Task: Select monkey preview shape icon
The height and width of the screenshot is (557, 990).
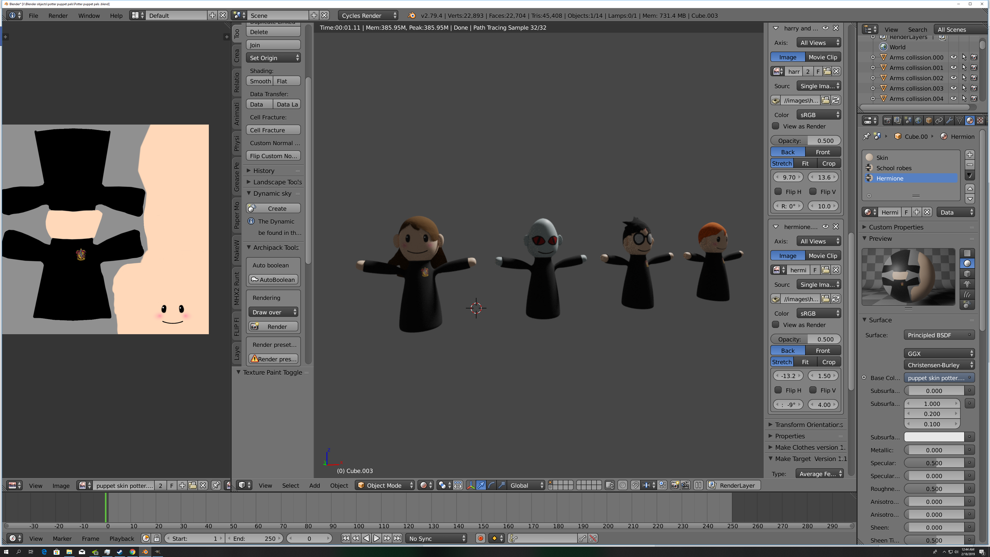Action: coord(967,284)
